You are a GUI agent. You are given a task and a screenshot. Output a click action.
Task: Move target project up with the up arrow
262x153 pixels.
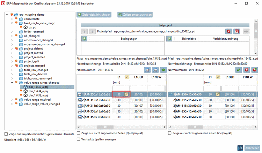click(85, 31)
